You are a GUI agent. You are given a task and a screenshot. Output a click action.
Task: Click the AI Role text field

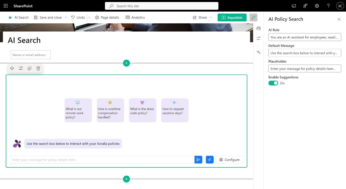coord(305,37)
